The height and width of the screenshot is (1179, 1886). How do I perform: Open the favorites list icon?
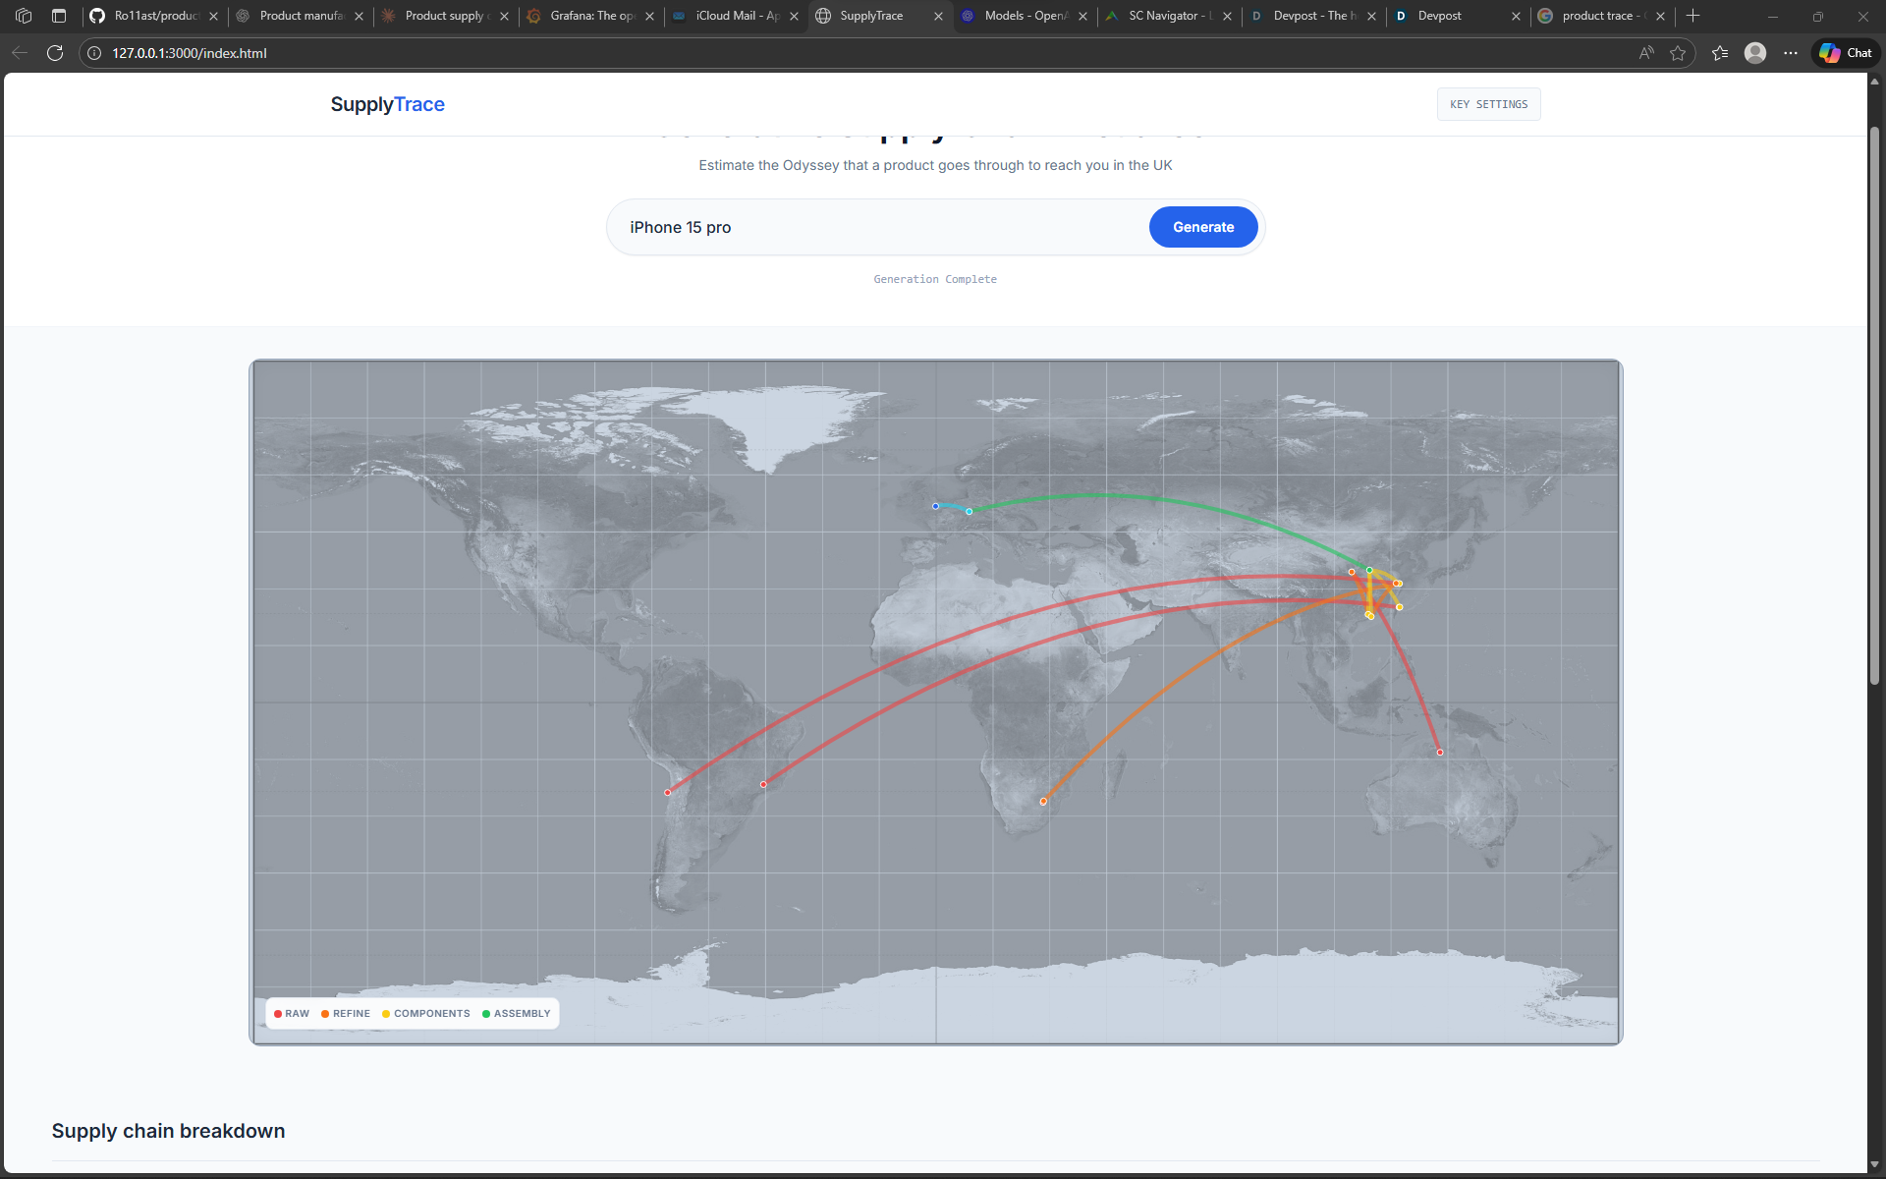click(x=1720, y=53)
